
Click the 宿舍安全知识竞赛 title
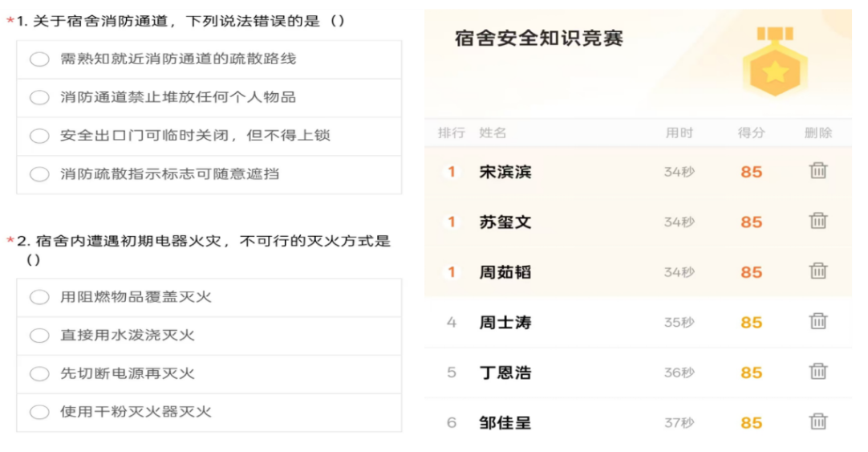pyautogui.click(x=538, y=39)
